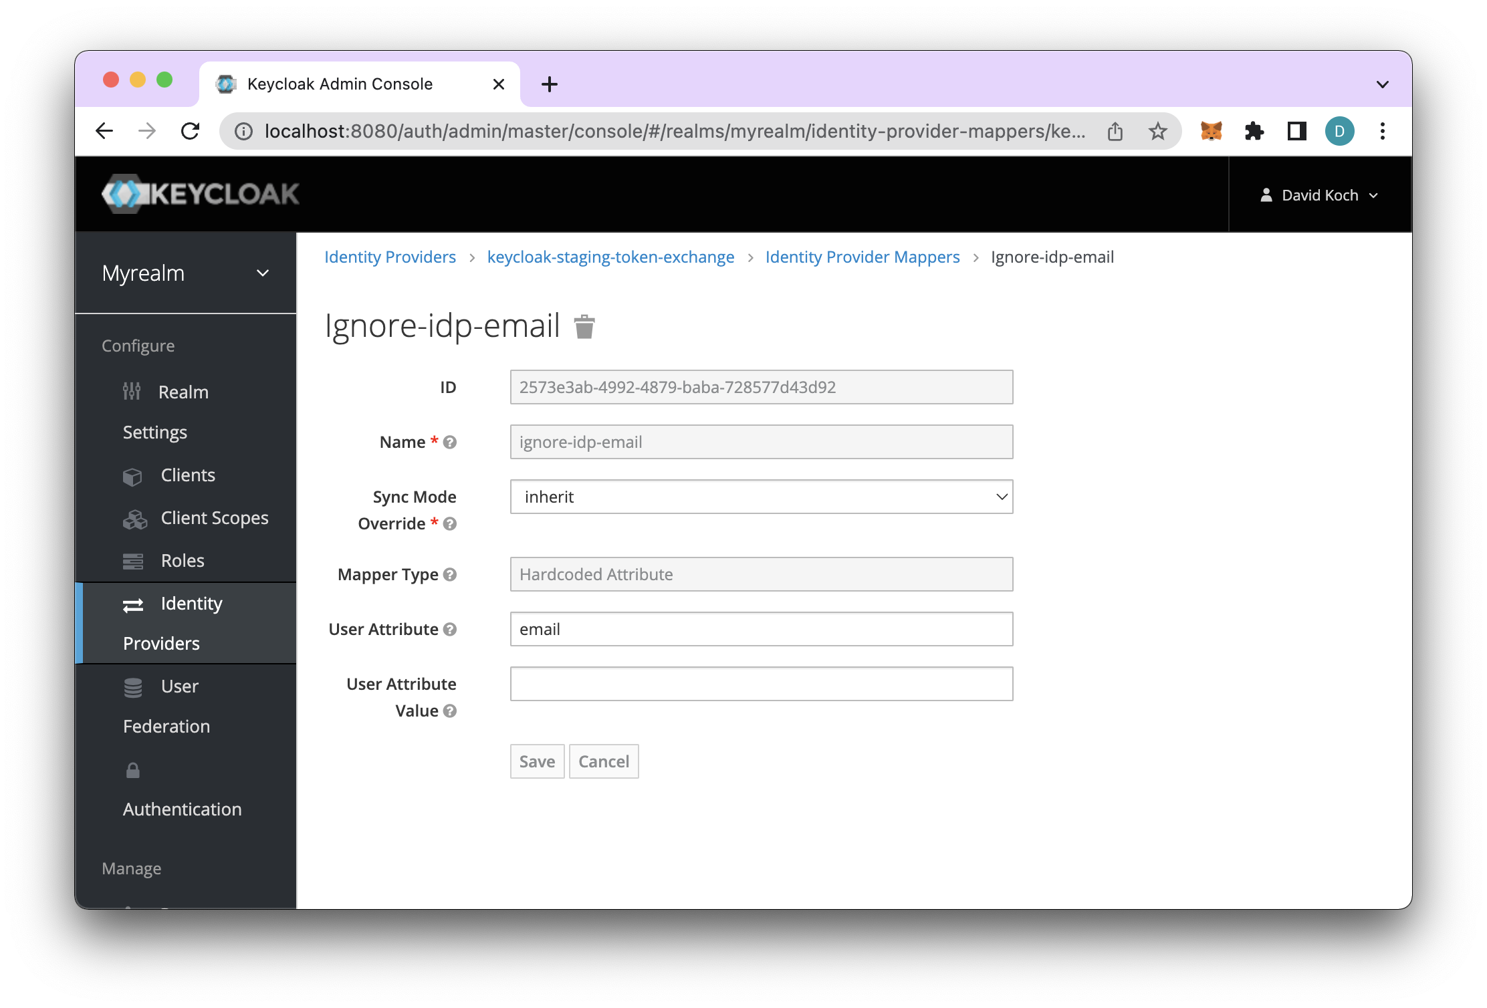The height and width of the screenshot is (1008, 1487).
Task: Show help for Mapper Type
Action: pos(450,574)
